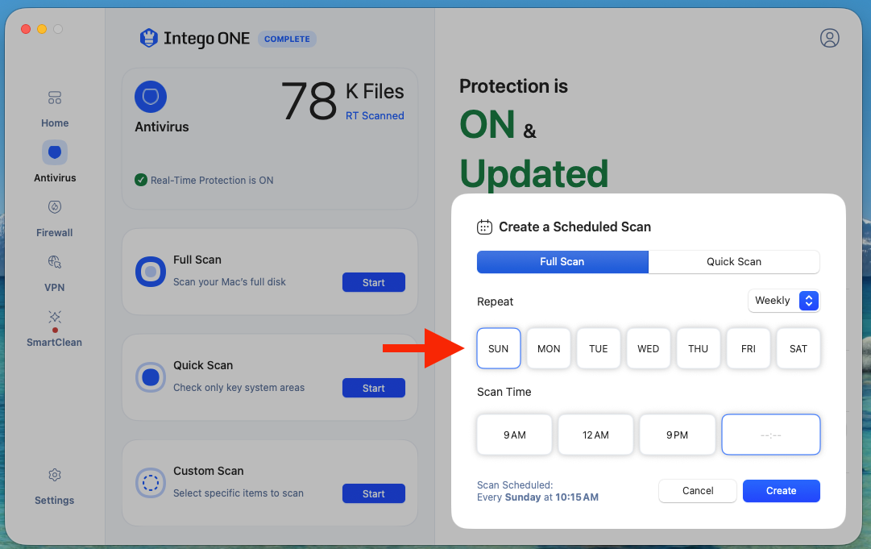Cancel the scheduled scan dialog
Viewport: 871px width, 549px height.
click(x=698, y=491)
